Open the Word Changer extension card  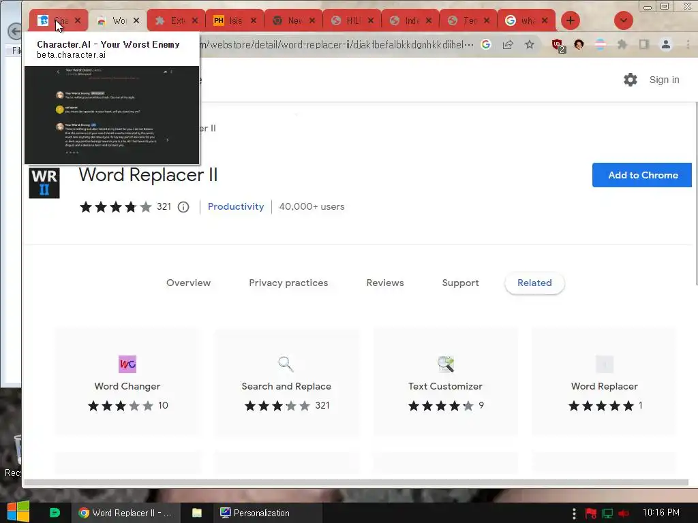pos(127,381)
